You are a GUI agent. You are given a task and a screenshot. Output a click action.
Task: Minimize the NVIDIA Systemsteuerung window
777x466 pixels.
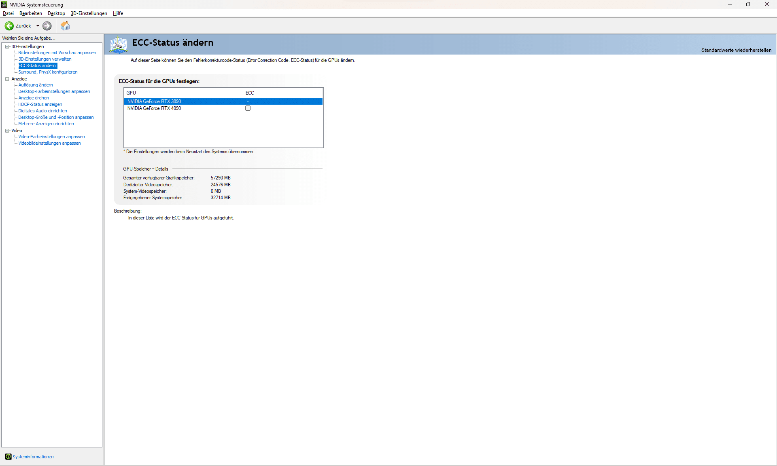click(730, 4)
